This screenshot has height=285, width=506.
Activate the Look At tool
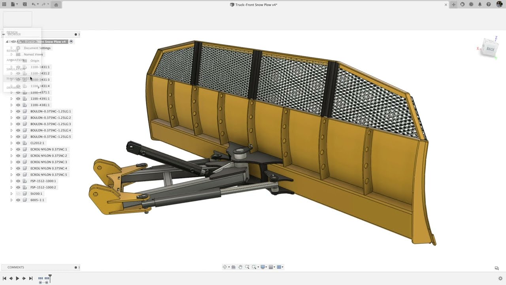pyautogui.click(x=234, y=267)
